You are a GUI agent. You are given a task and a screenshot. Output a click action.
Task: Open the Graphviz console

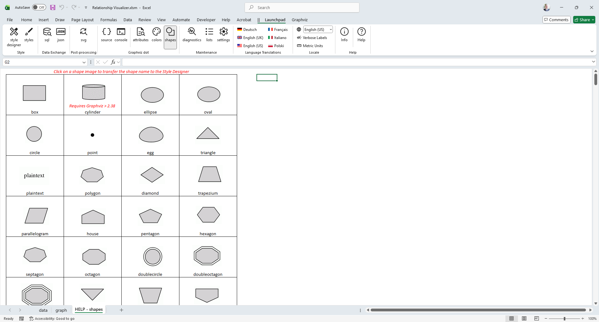(121, 34)
